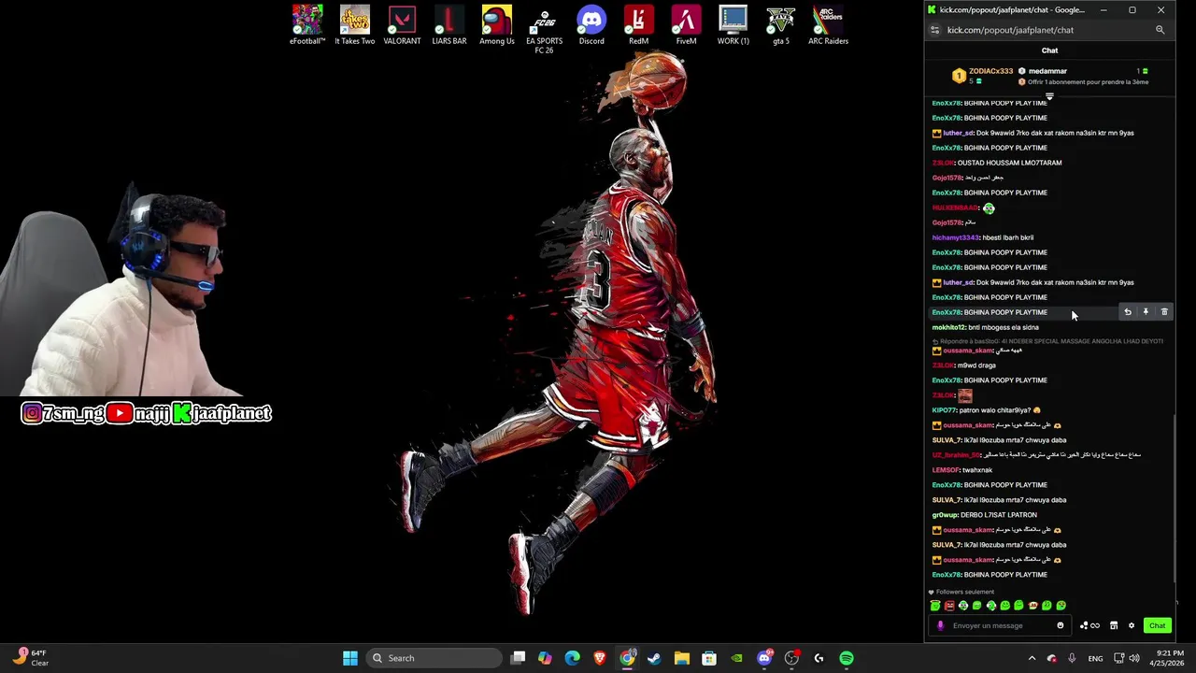The height and width of the screenshot is (673, 1196).
Task: Click the Windows taskbar Search box
Action: (x=434, y=658)
